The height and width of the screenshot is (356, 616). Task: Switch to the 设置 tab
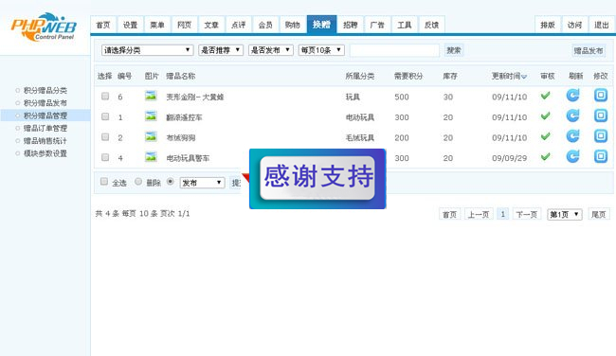[131, 25]
